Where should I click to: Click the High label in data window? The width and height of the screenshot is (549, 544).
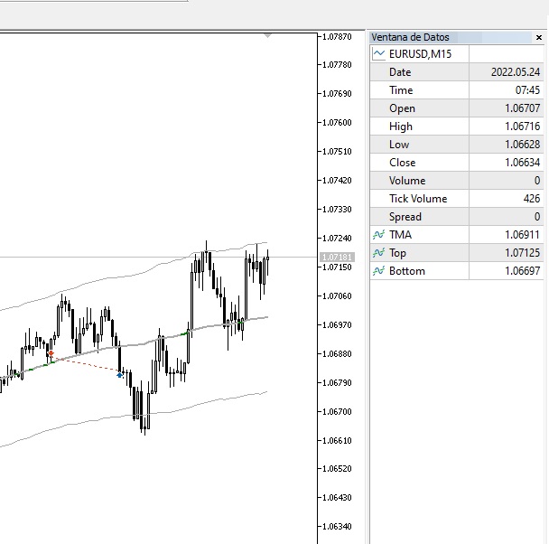(401, 127)
